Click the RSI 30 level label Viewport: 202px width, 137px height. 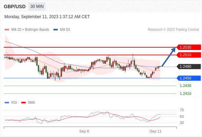tap(182, 123)
